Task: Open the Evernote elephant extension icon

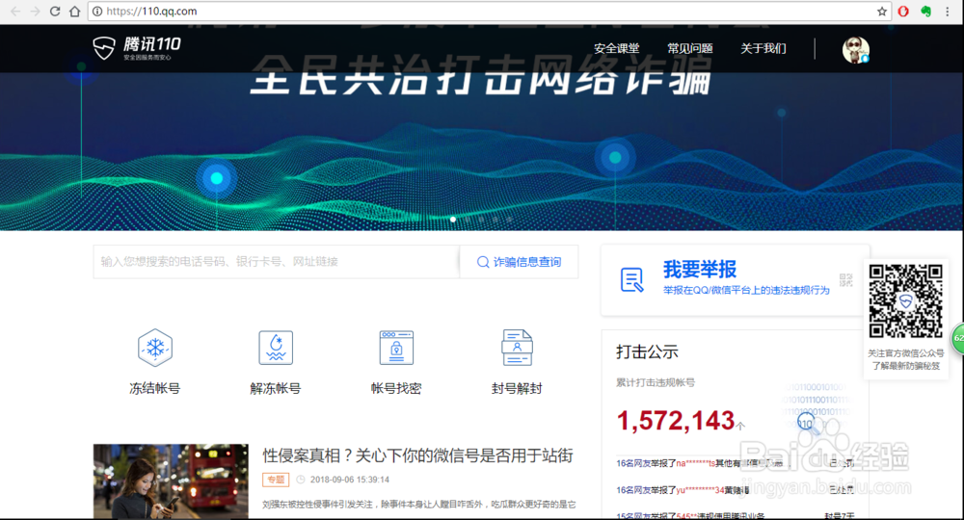Action: (925, 11)
